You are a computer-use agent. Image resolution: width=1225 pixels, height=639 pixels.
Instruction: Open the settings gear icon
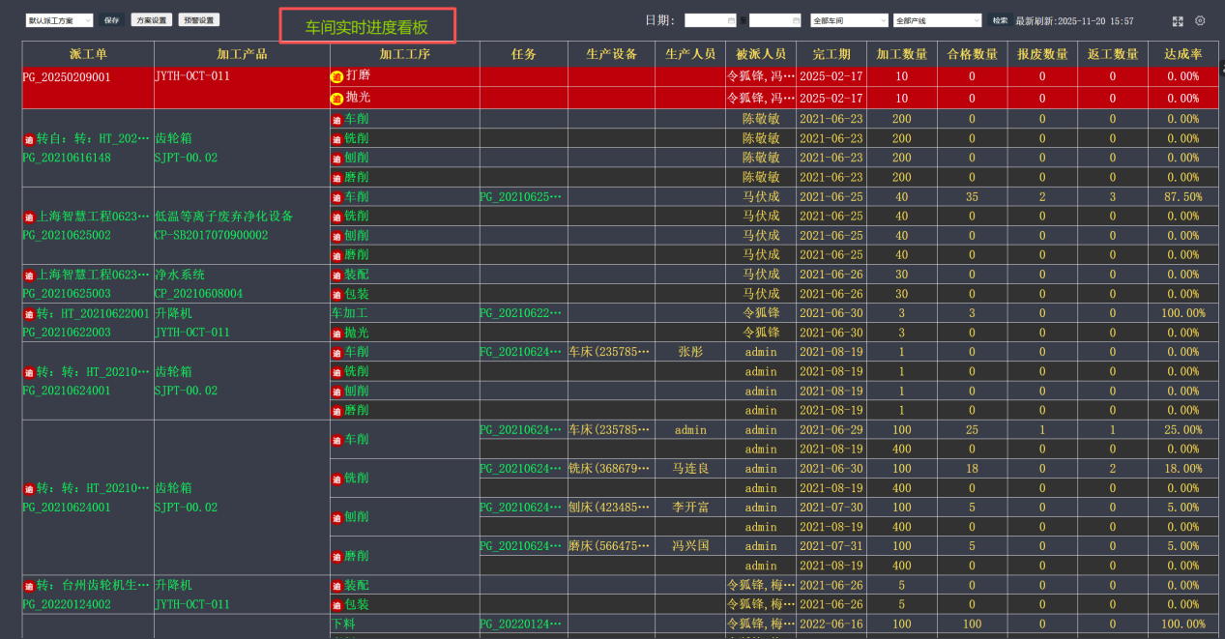coord(1200,20)
